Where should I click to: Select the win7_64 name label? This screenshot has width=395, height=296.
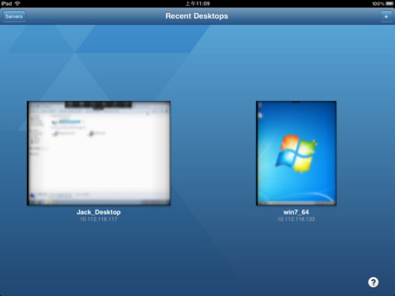point(296,212)
